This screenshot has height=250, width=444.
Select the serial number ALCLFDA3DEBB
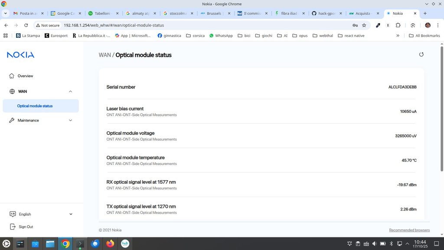pyautogui.click(x=402, y=87)
